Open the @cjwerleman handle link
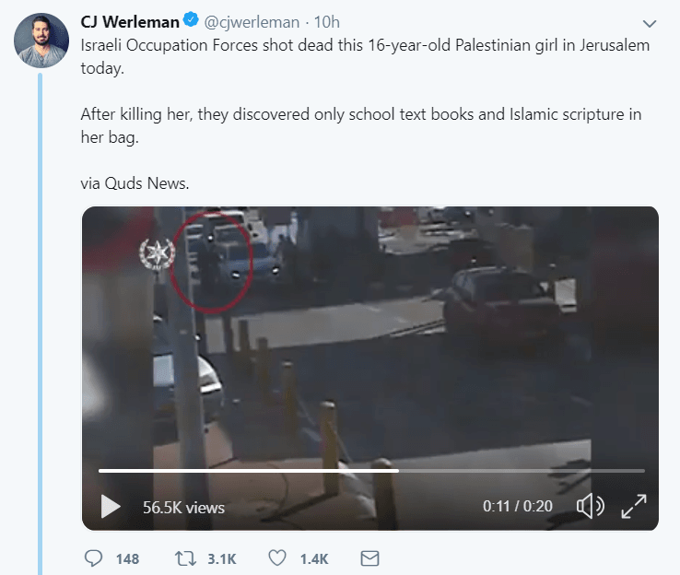680x575 pixels. click(252, 22)
